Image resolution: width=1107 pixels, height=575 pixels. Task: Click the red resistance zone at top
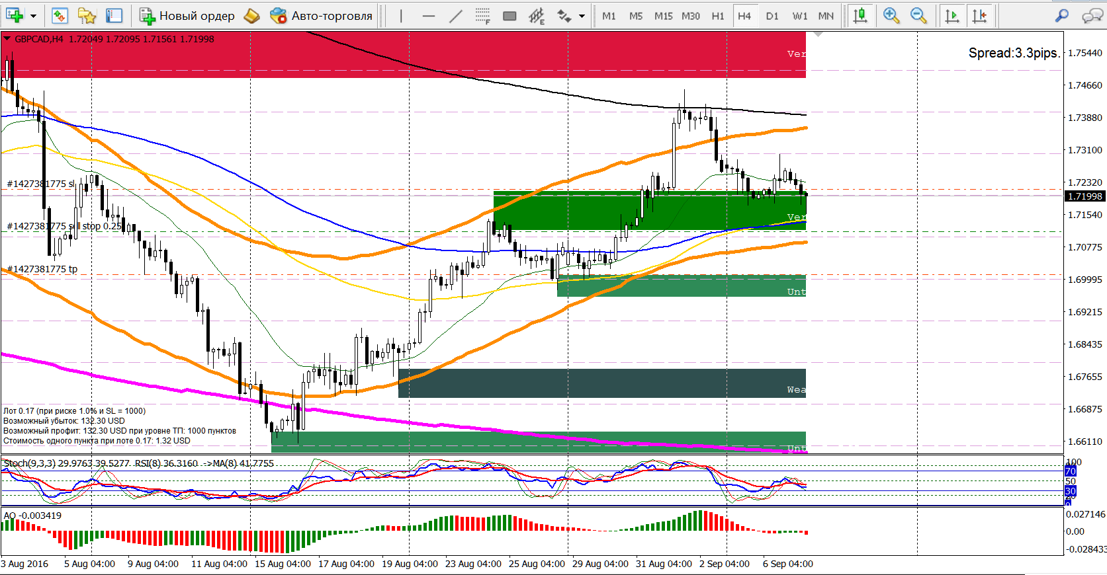(x=403, y=54)
